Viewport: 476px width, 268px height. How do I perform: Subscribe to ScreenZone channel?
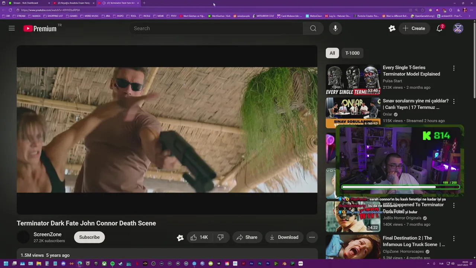[x=89, y=237]
